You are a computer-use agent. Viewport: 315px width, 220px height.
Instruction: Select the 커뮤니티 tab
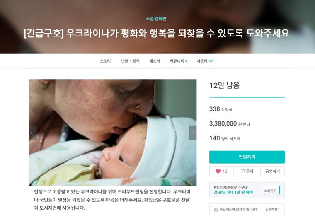pyautogui.click(x=178, y=61)
